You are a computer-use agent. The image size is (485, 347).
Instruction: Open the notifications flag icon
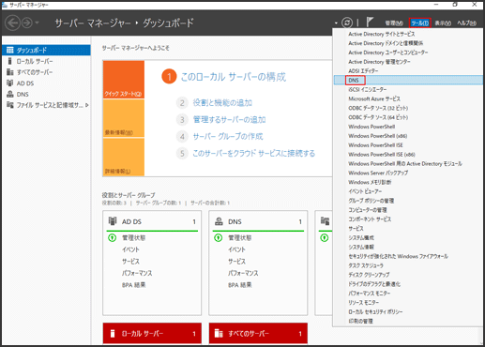click(370, 22)
